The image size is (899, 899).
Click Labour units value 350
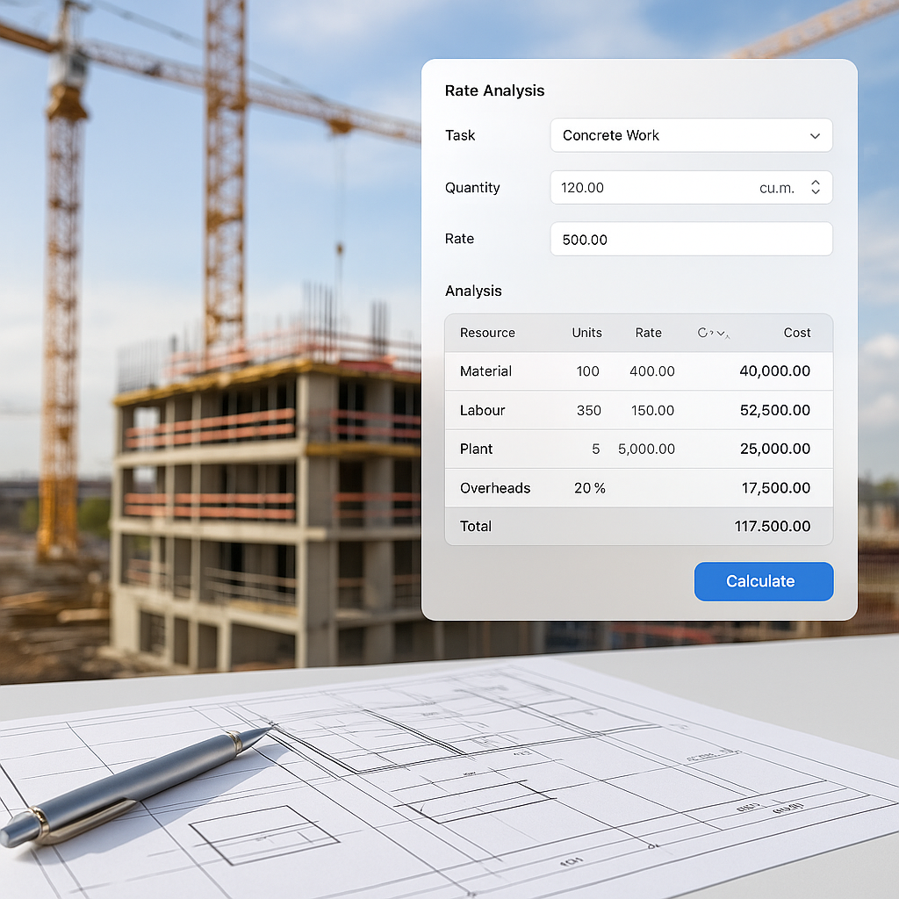tap(589, 411)
